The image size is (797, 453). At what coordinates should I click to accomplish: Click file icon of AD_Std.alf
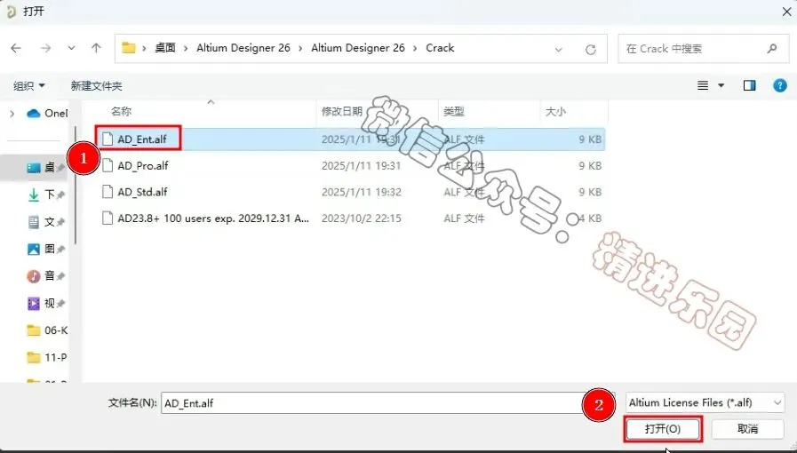[x=108, y=192]
